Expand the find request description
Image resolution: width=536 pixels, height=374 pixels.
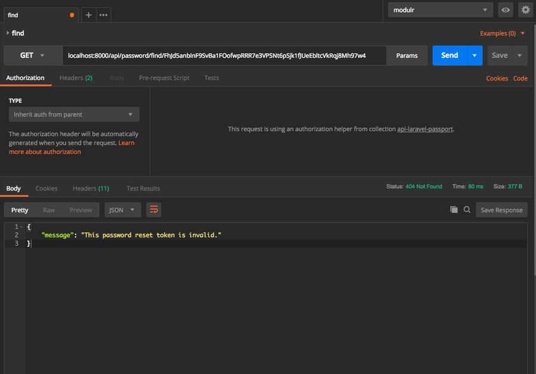(8, 33)
